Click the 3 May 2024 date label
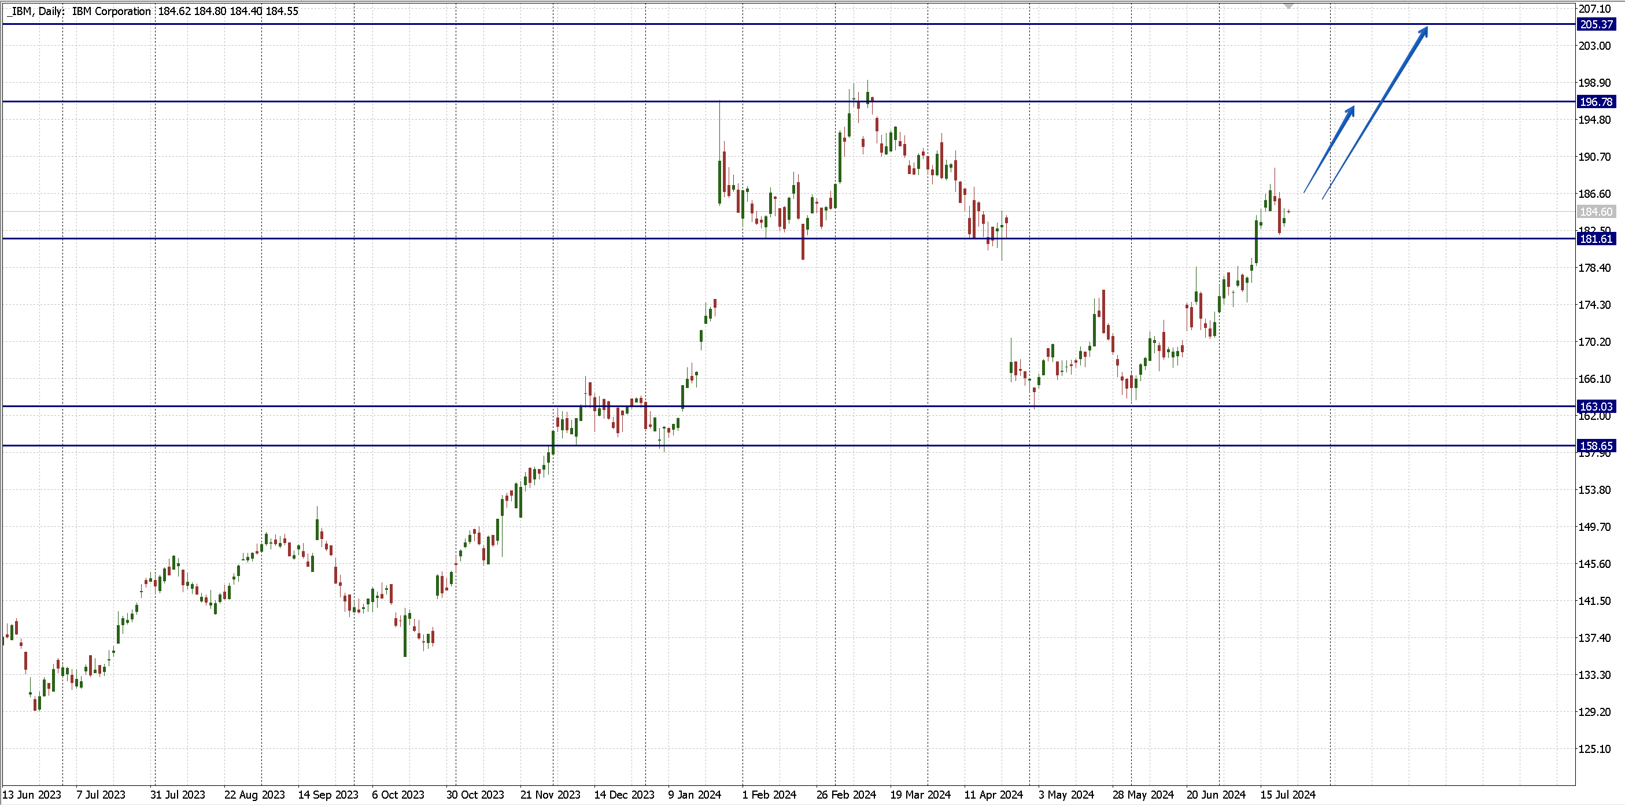 (x=1066, y=795)
